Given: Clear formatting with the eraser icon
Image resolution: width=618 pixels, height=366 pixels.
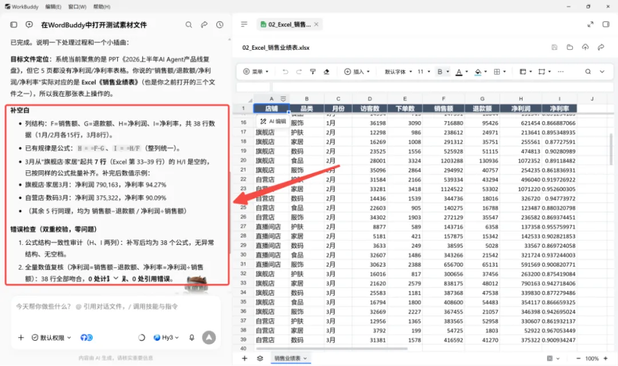Looking at the screenshot, I should (326, 71).
